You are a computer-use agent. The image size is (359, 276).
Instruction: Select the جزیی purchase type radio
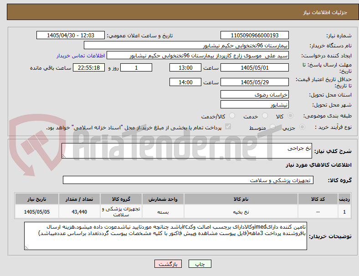tap(302, 127)
